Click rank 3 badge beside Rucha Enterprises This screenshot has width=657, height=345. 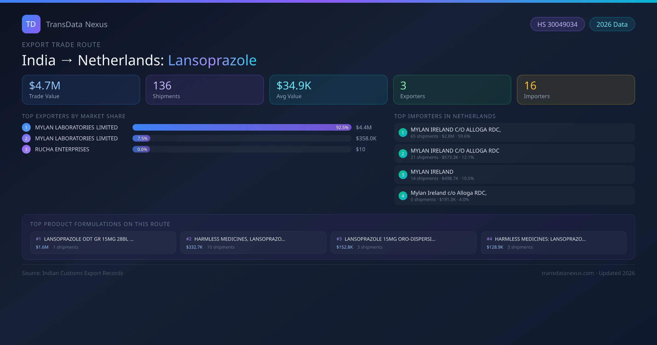click(x=26, y=149)
